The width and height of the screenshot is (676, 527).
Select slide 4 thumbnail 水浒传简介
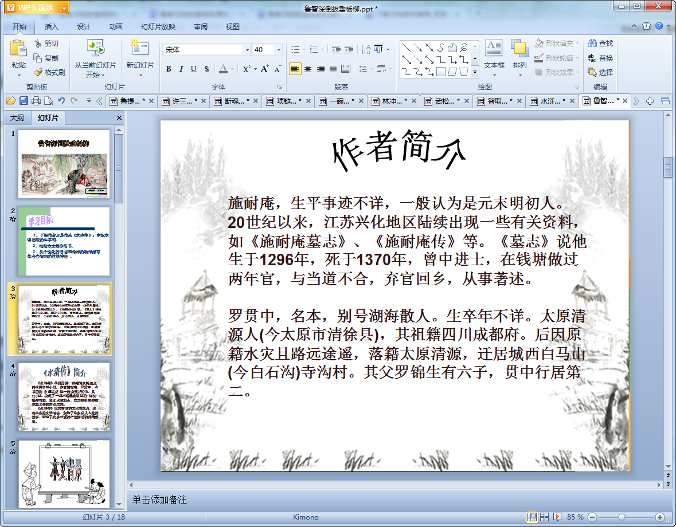[x=64, y=396]
